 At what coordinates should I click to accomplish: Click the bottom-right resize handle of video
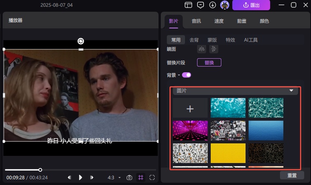click(x=158, y=141)
